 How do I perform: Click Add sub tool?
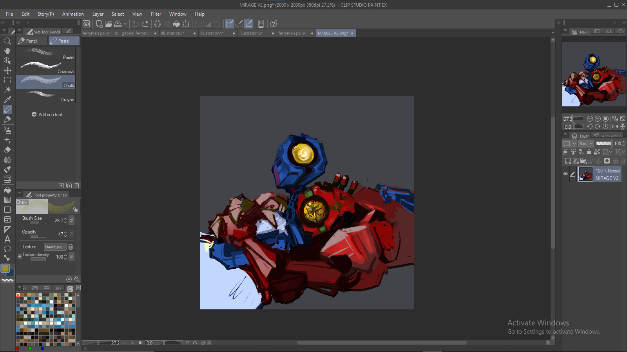(47, 115)
